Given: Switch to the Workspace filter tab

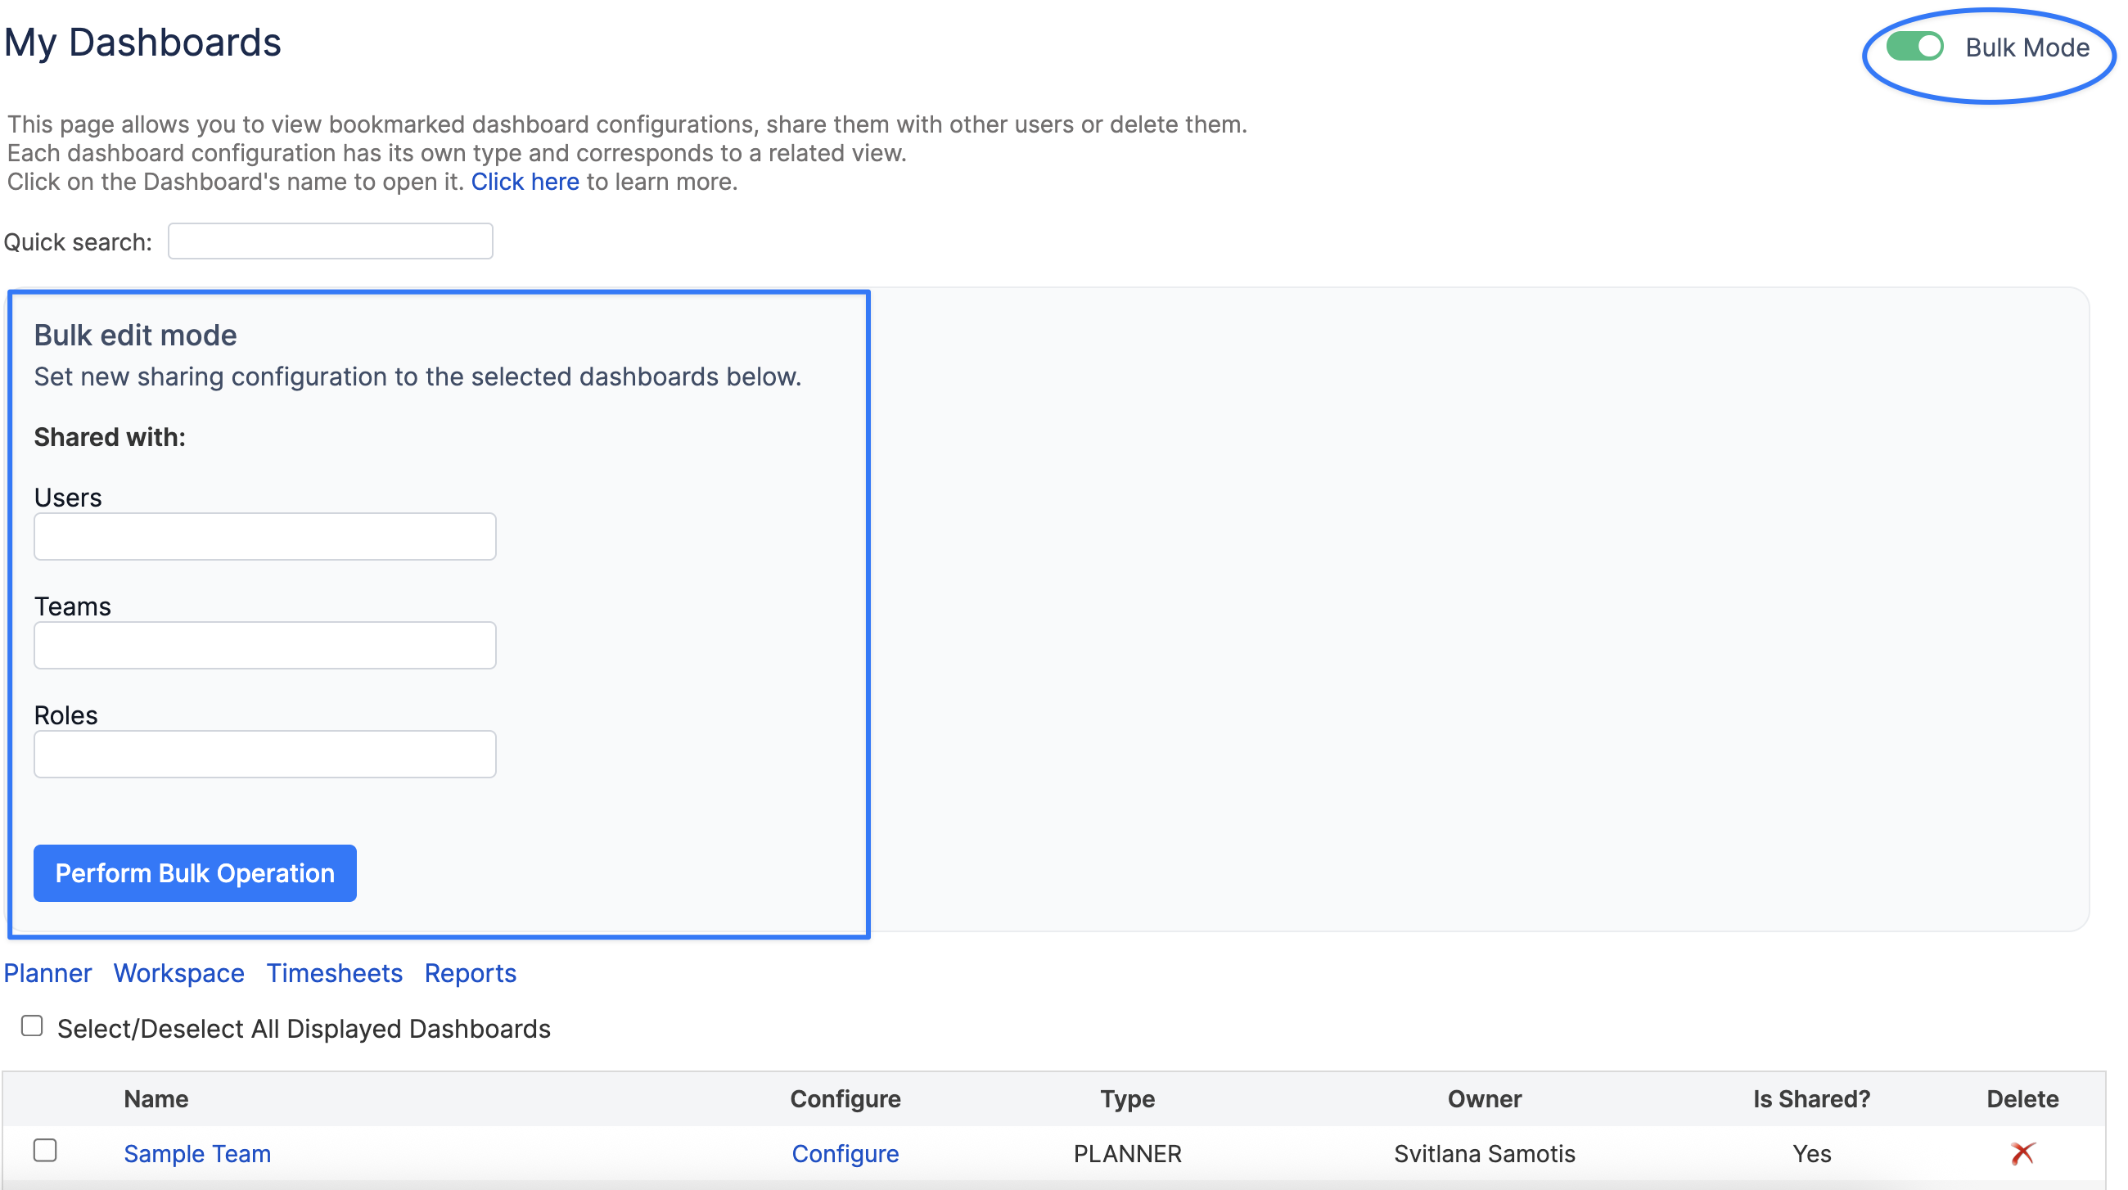Looking at the screenshot, I should click(x=178, y=973).
